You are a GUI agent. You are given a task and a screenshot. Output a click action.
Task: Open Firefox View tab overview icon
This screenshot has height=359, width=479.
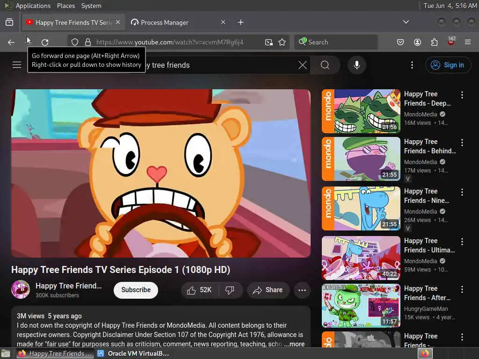9,22
